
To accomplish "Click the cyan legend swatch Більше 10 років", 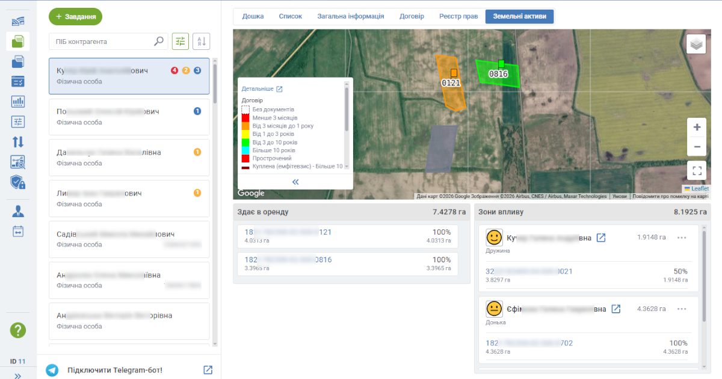I will [245, 150].
